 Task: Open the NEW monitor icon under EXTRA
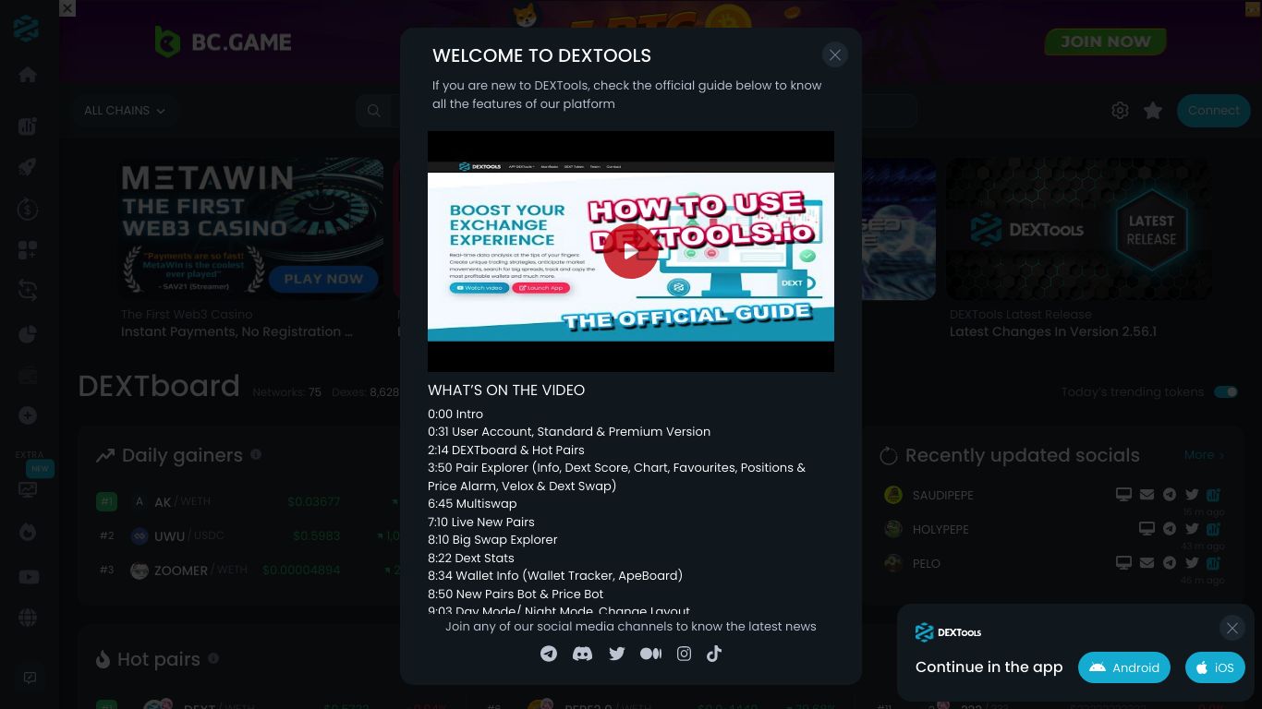[28, 489]
